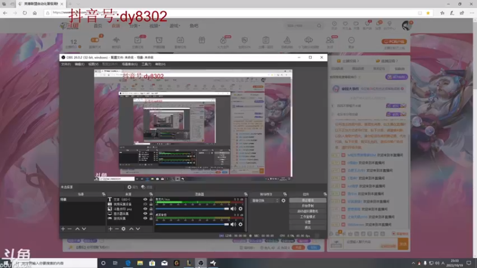Pop out the Scenes dock icon
The height and width of the screenshot is (268, 477).
(x=103, y=194)
